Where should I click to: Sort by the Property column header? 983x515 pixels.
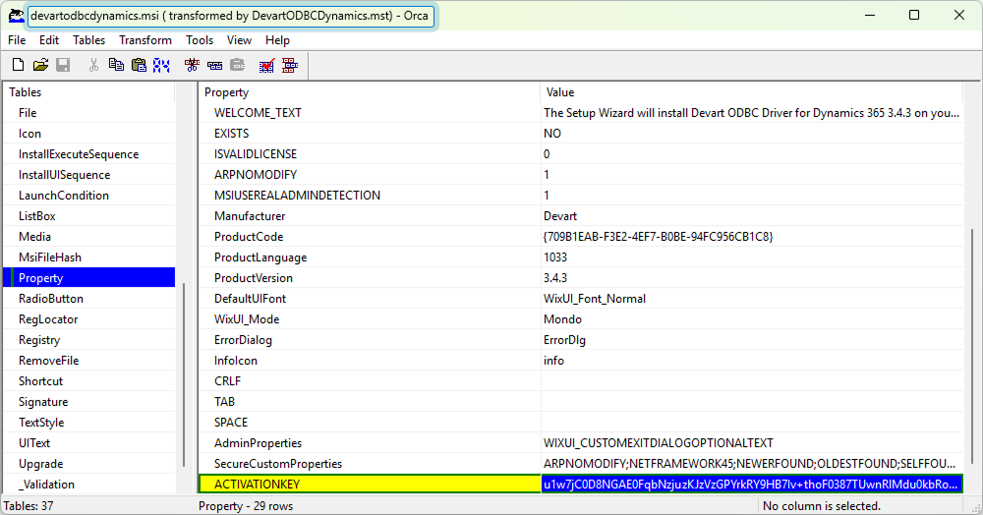[x=370, y=92]
